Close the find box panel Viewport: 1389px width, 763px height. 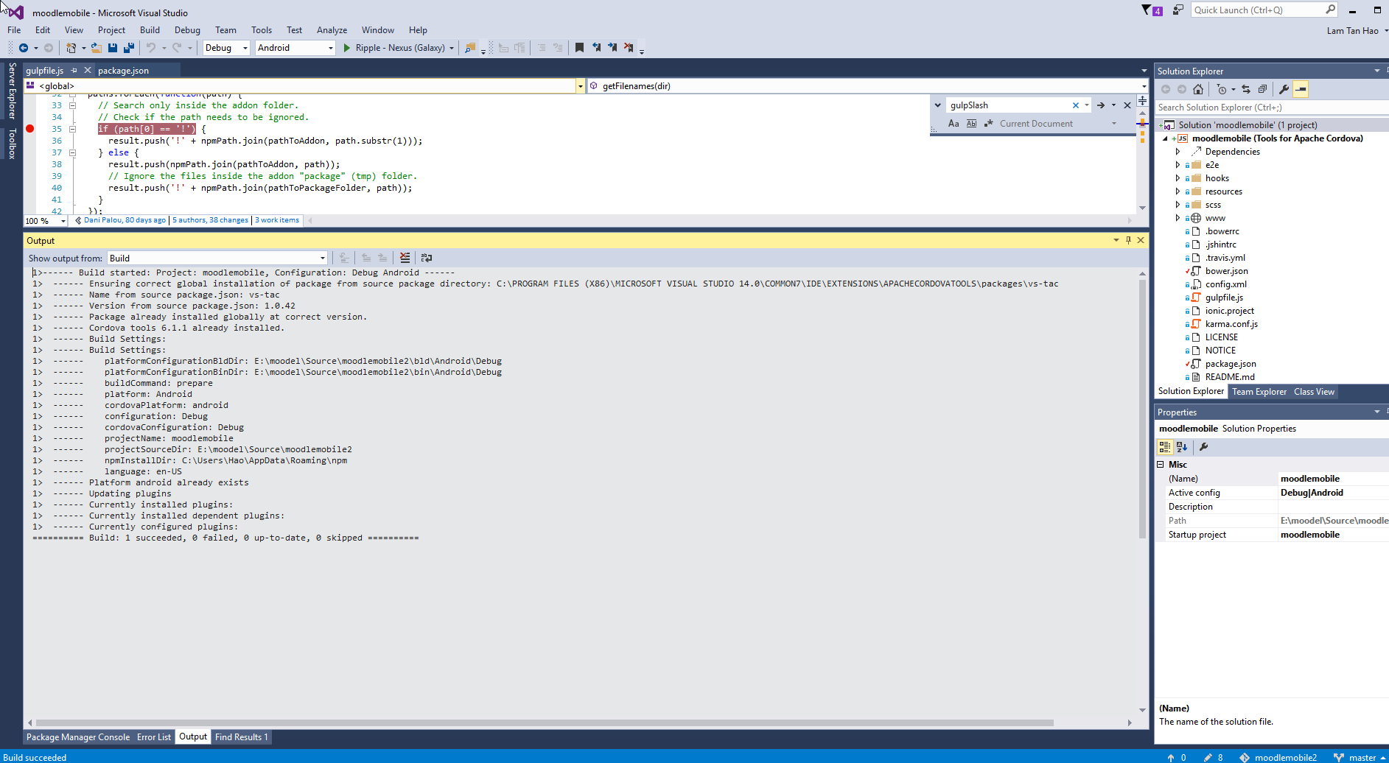pos(1127,105)
